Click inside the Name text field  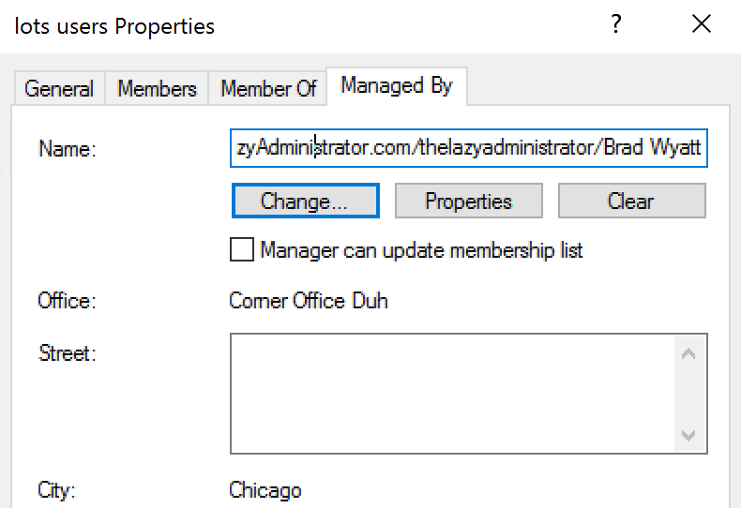coord(468,148)
